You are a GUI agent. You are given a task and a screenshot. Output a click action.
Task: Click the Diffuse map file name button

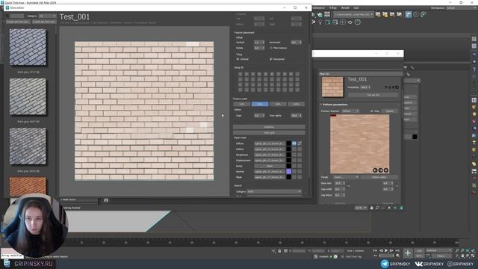[x=270, y=143]
